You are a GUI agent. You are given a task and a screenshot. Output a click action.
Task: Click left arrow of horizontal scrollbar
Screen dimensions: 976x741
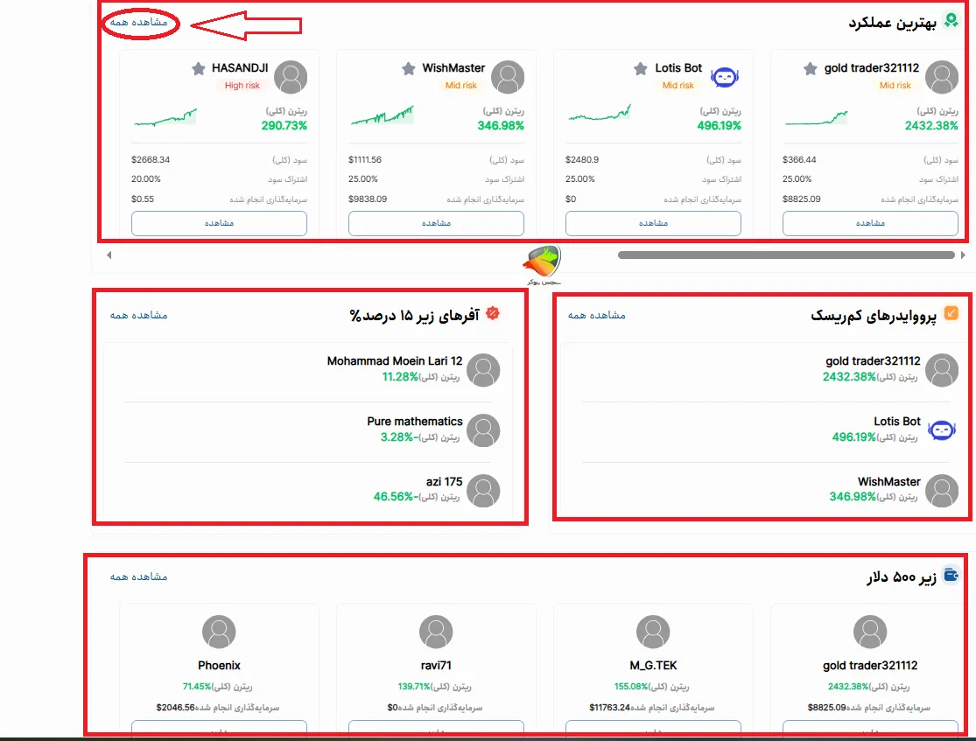109,255
